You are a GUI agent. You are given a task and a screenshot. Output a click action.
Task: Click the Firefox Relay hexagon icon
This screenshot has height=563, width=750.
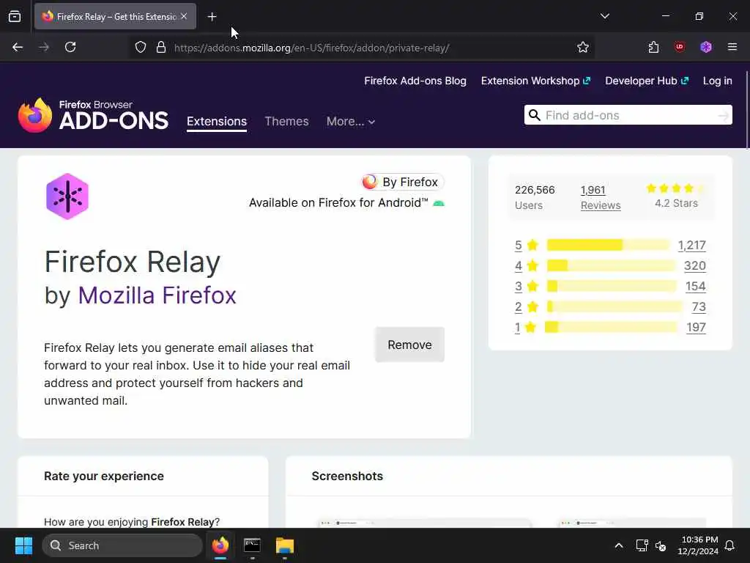[67, 196]
